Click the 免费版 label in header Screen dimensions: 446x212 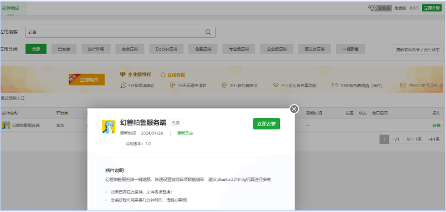coord(400,8)
